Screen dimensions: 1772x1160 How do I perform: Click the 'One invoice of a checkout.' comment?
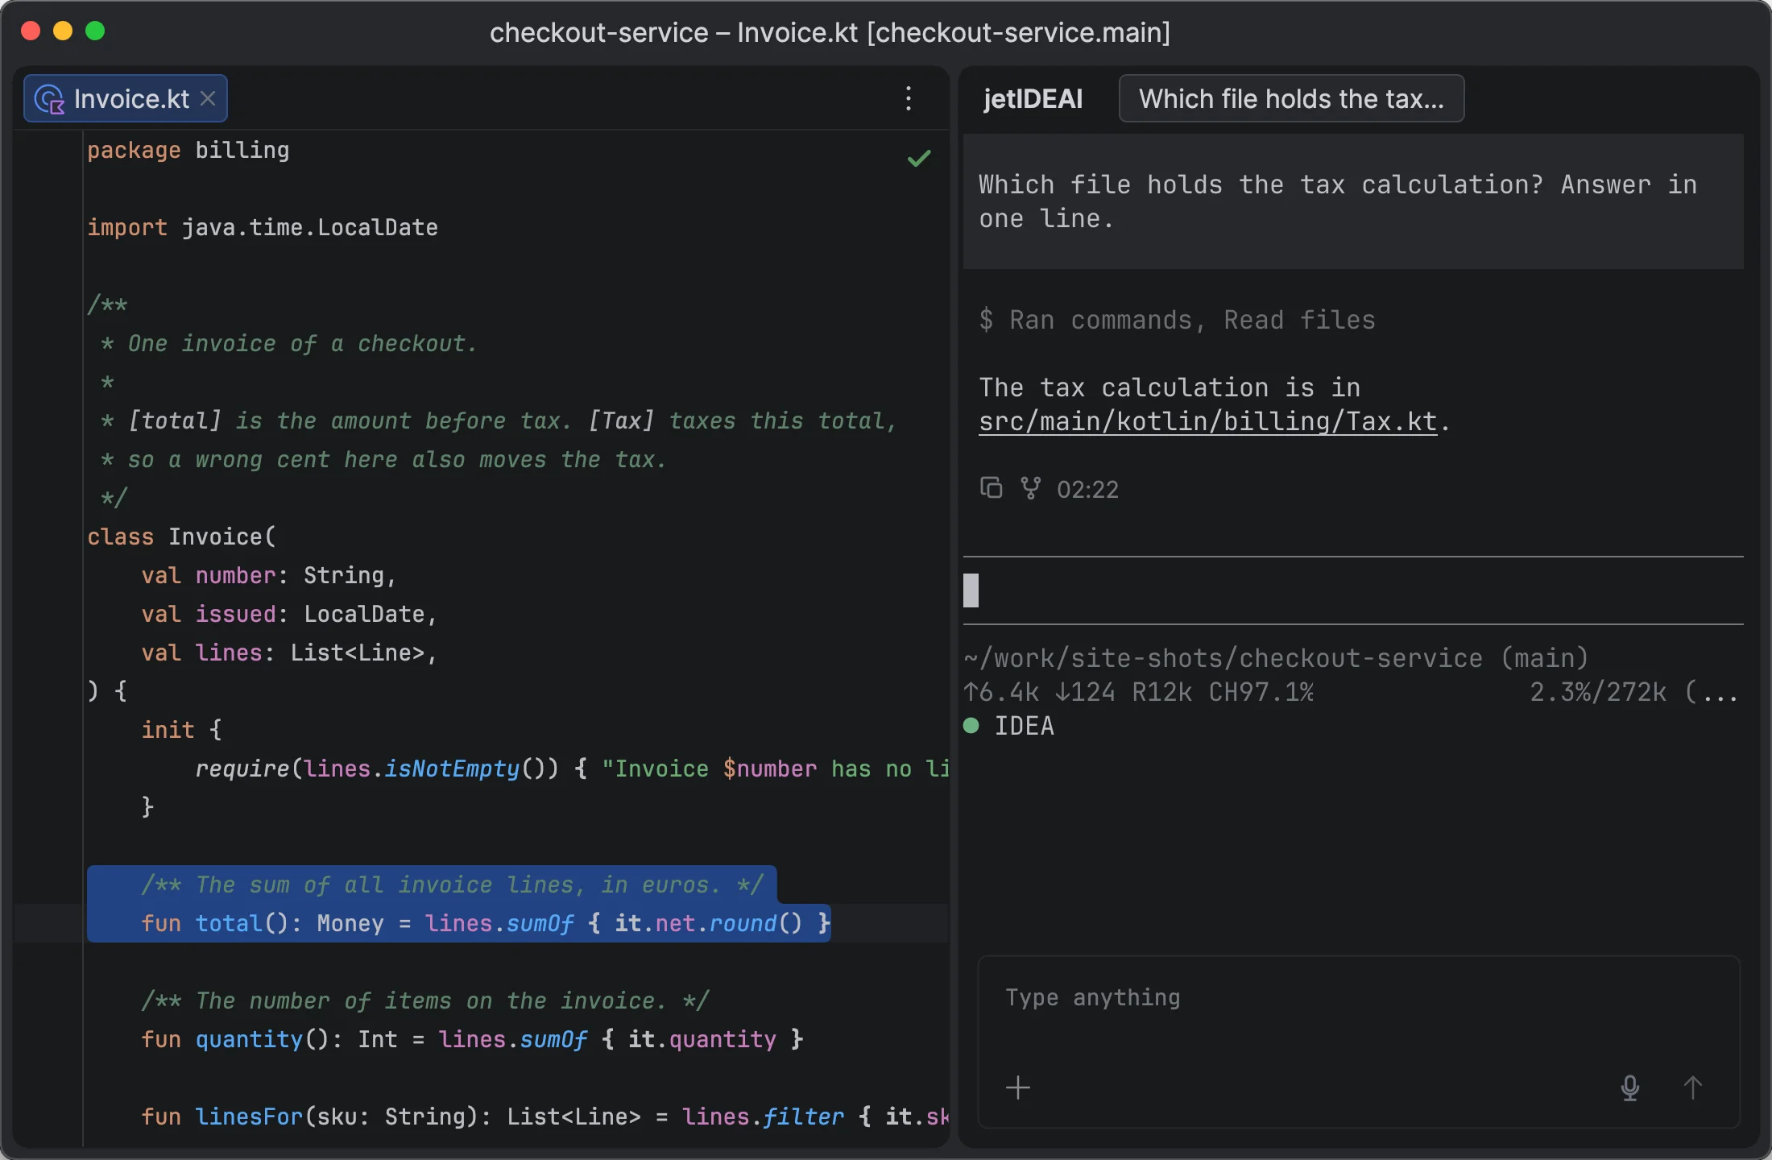[x=303, y=343]
